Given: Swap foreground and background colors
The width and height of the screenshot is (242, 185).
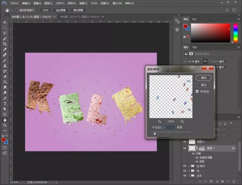Looking at the screenshot, I should point(7,135).
